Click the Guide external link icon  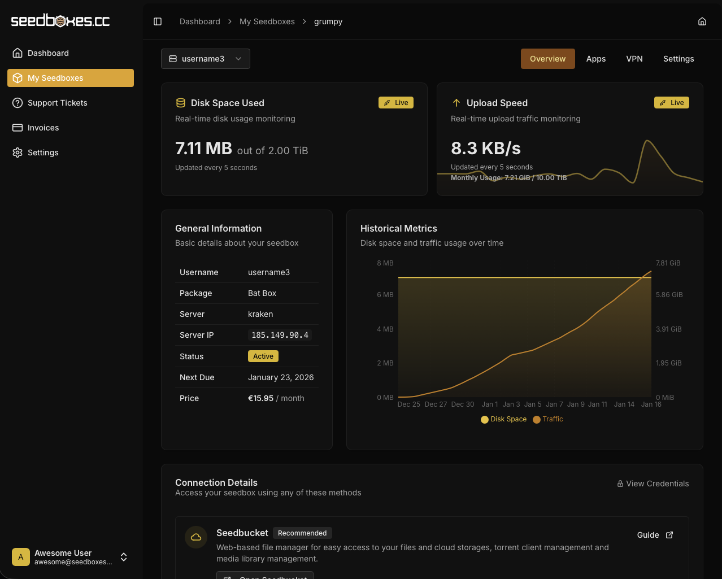[669, 535]
